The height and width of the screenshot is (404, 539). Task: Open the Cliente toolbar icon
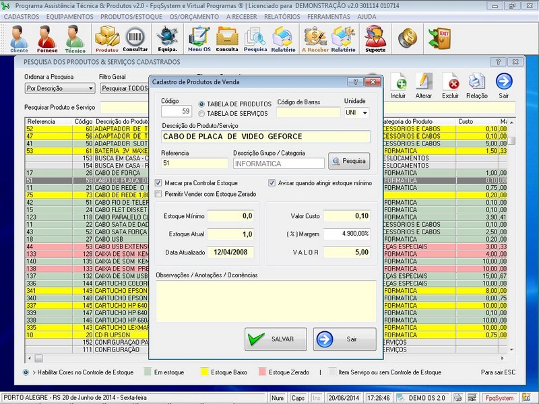coord(20,39)
